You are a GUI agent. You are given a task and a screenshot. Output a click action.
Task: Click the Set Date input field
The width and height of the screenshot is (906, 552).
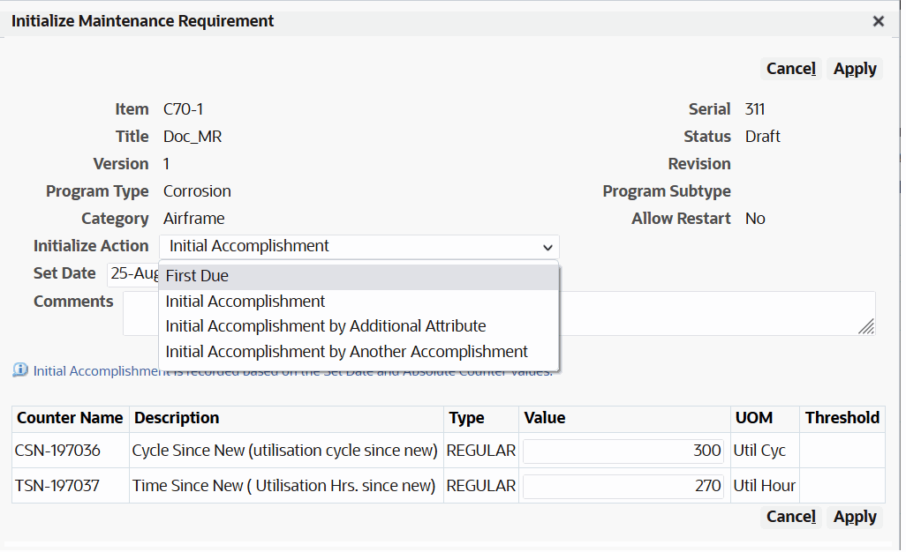coord(132,274)
